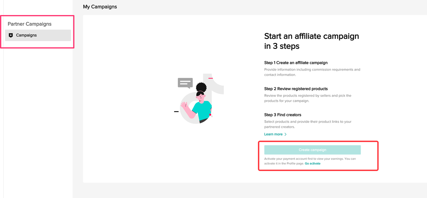Screen dimensions: 427x198
Task: Click the gray speech bubble icon
Action: (x=185, y=83)
